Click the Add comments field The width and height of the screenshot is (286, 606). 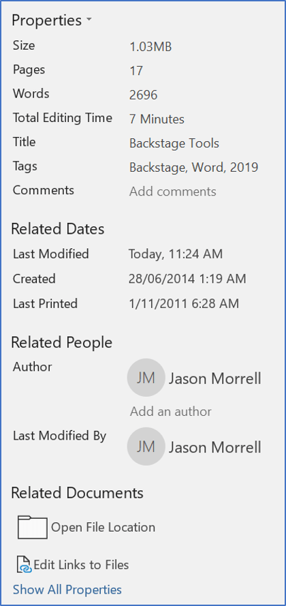click(x=172, y=192)
